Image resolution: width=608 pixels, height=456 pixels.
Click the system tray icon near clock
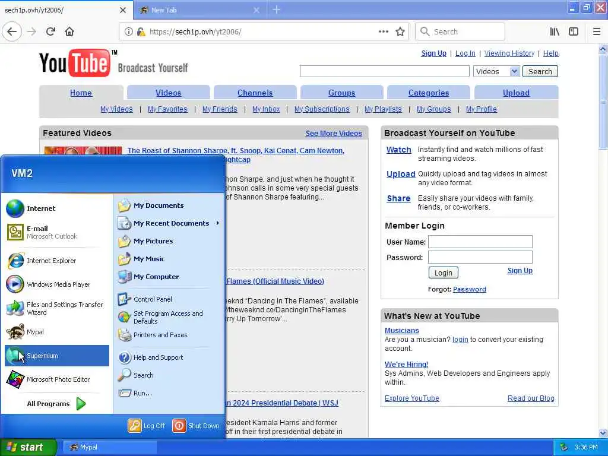pos(564,448)
